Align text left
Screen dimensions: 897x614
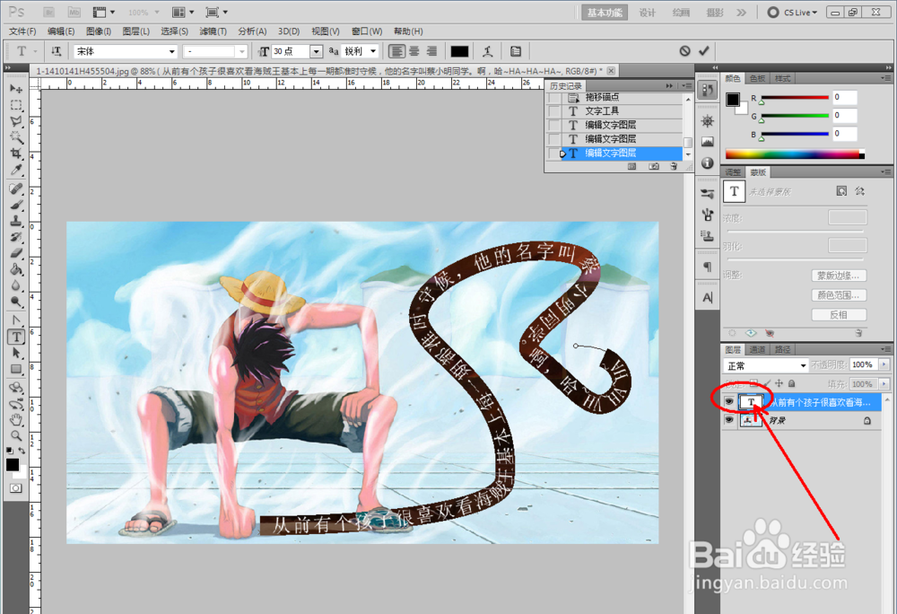[x=396, y=51]
